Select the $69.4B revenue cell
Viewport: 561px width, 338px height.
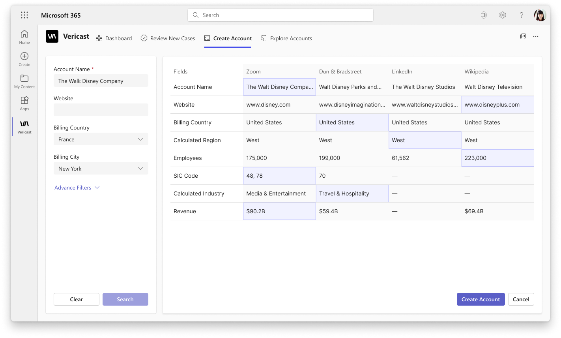coord(497,211)
